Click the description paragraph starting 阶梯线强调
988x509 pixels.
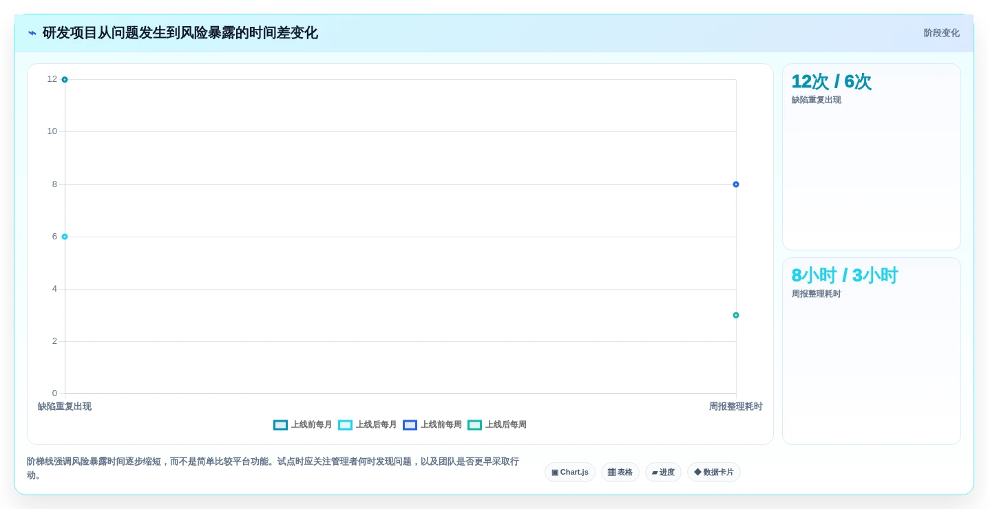pos(273,468)
